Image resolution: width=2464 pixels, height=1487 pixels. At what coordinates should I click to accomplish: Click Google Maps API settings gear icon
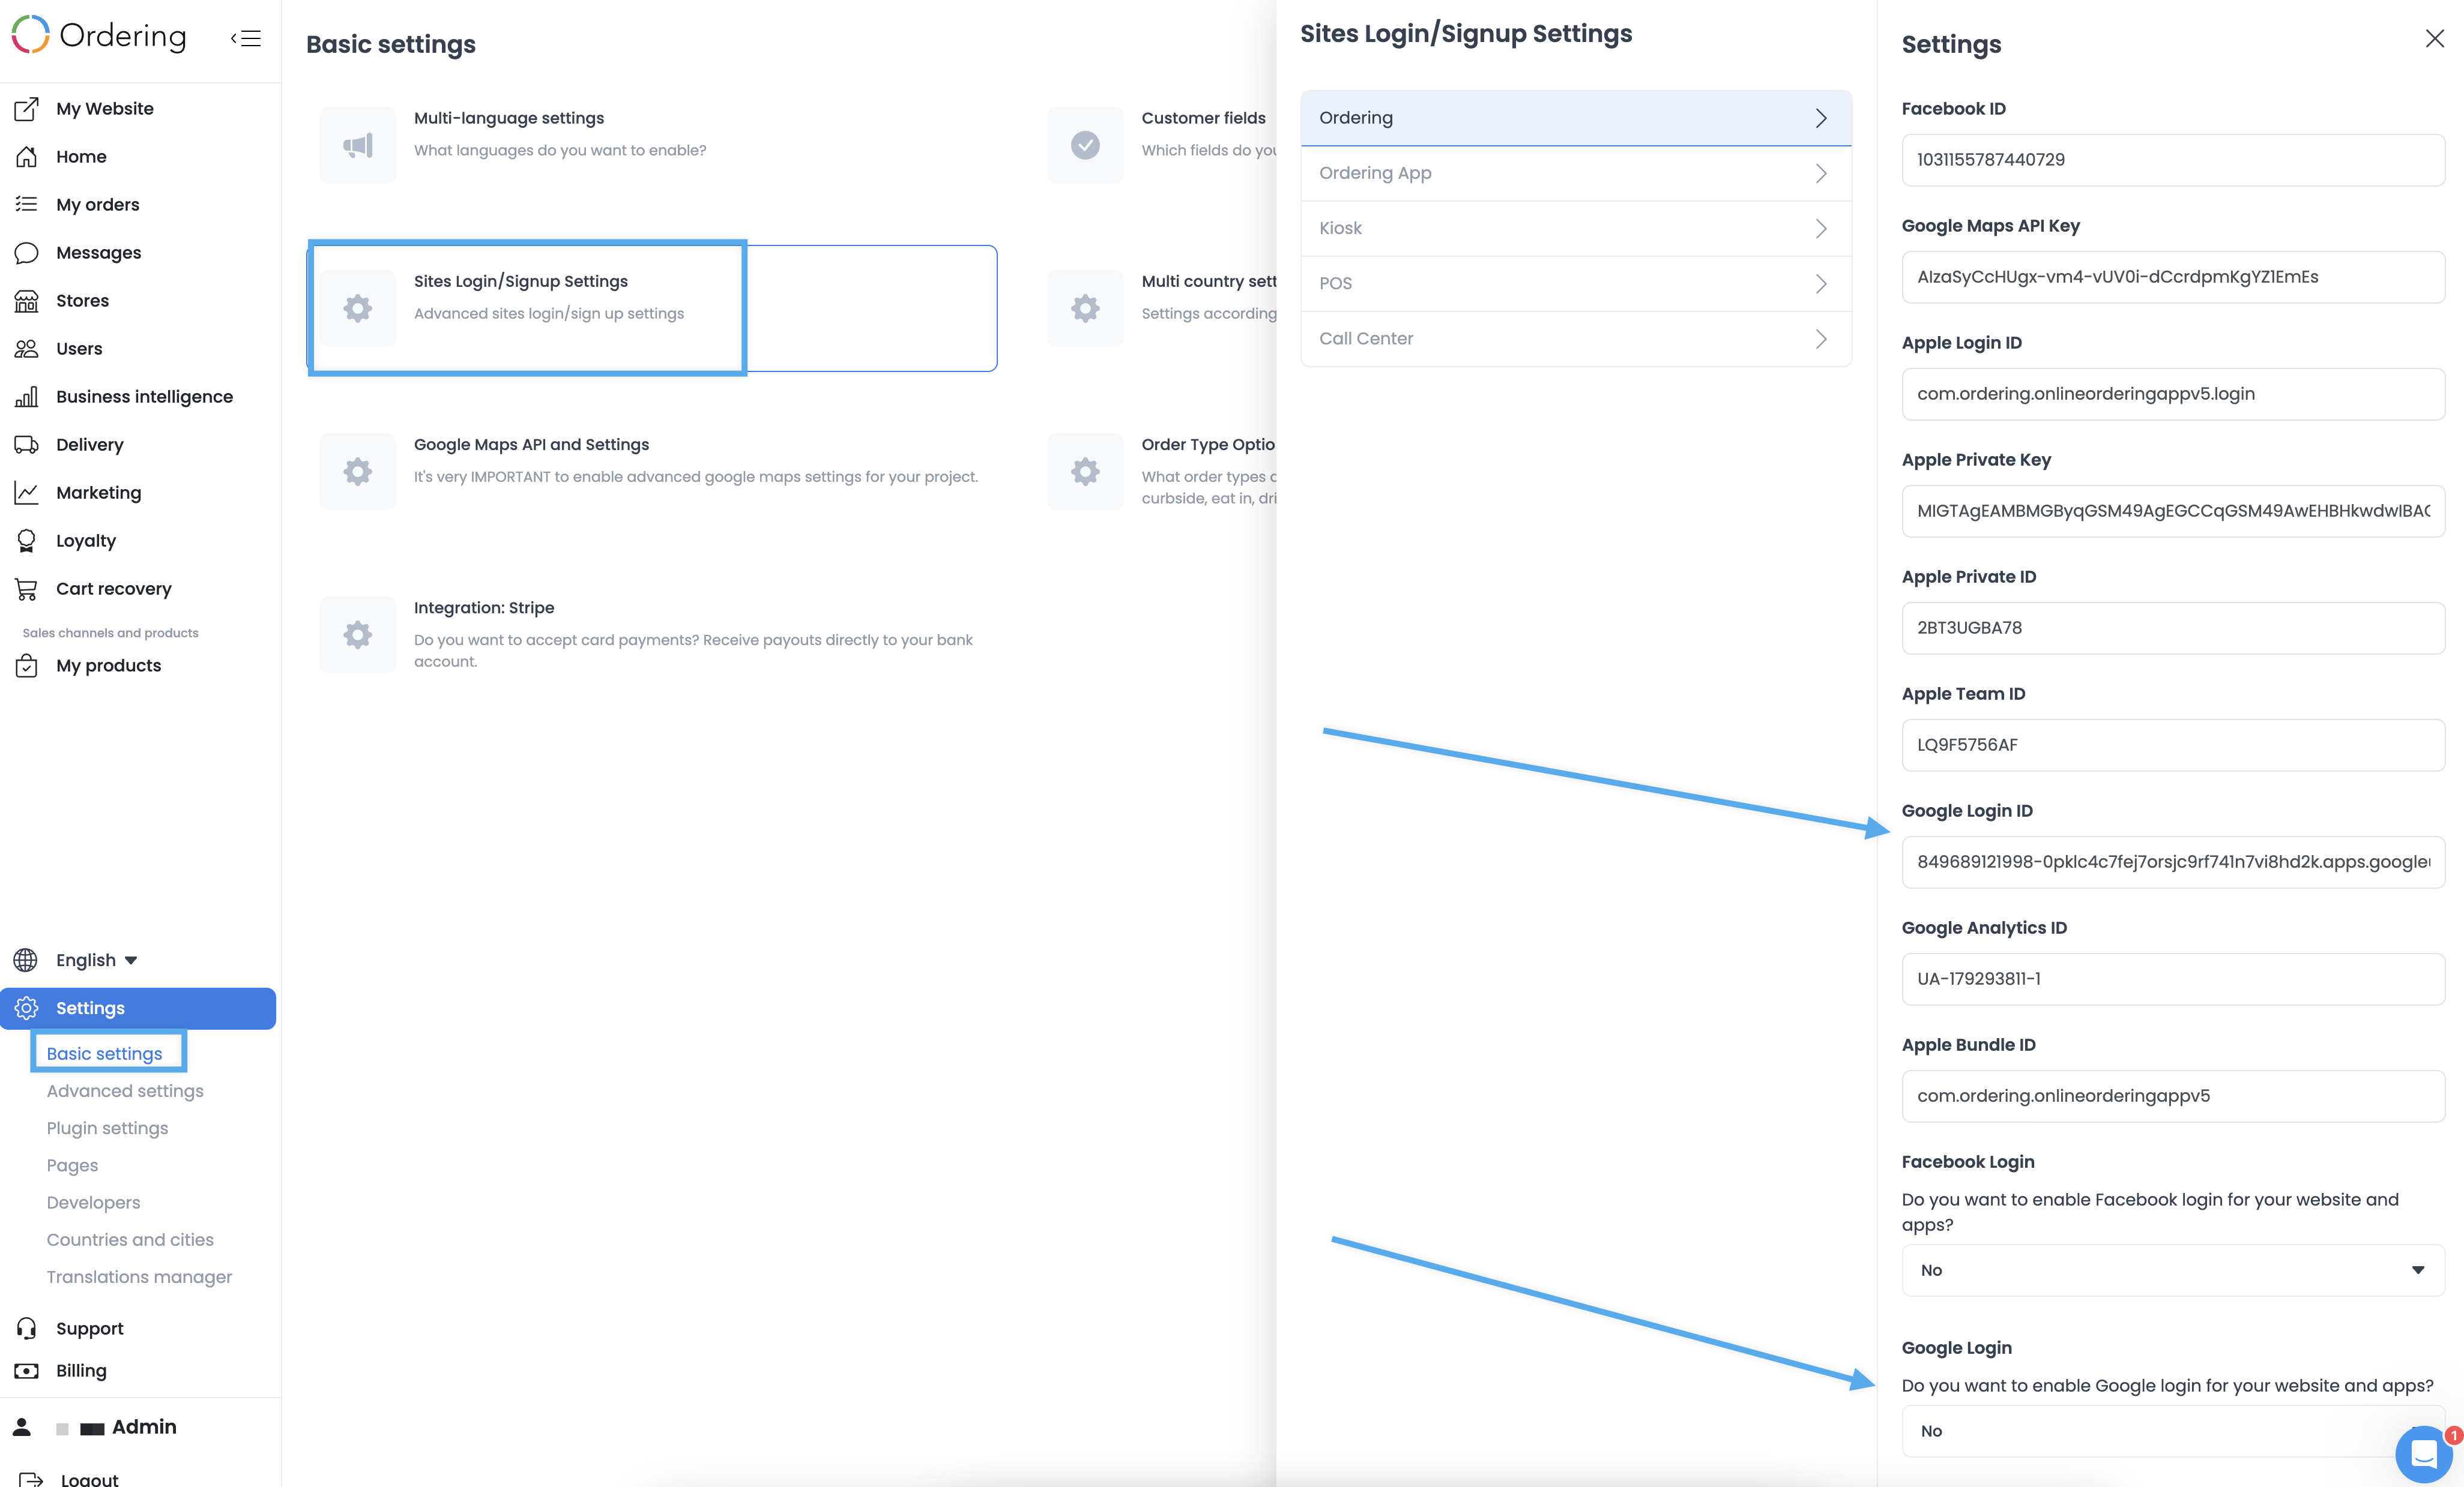358,472
